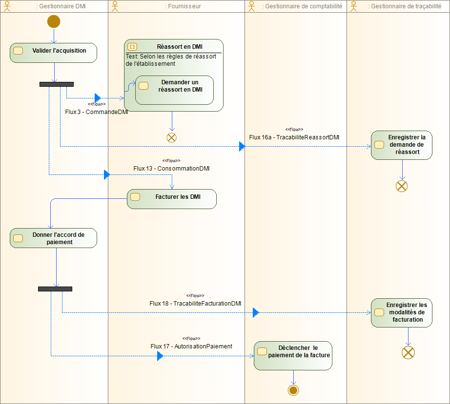Select the Donner l'accord de paiement action

pos(53,238)
